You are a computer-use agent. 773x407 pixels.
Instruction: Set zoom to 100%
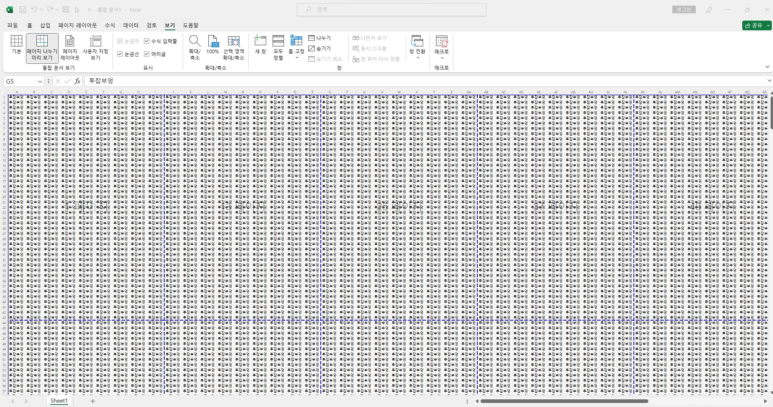213,45
